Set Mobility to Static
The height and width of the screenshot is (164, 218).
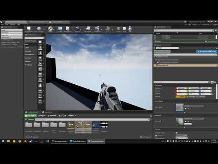pos(181,97)
